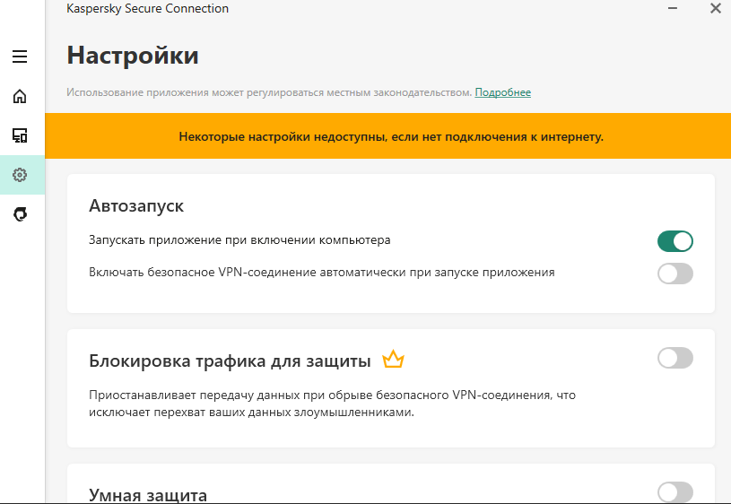731x504 pixels.
Task: Open the Подробнее link
Action: [x=502, y=92]
